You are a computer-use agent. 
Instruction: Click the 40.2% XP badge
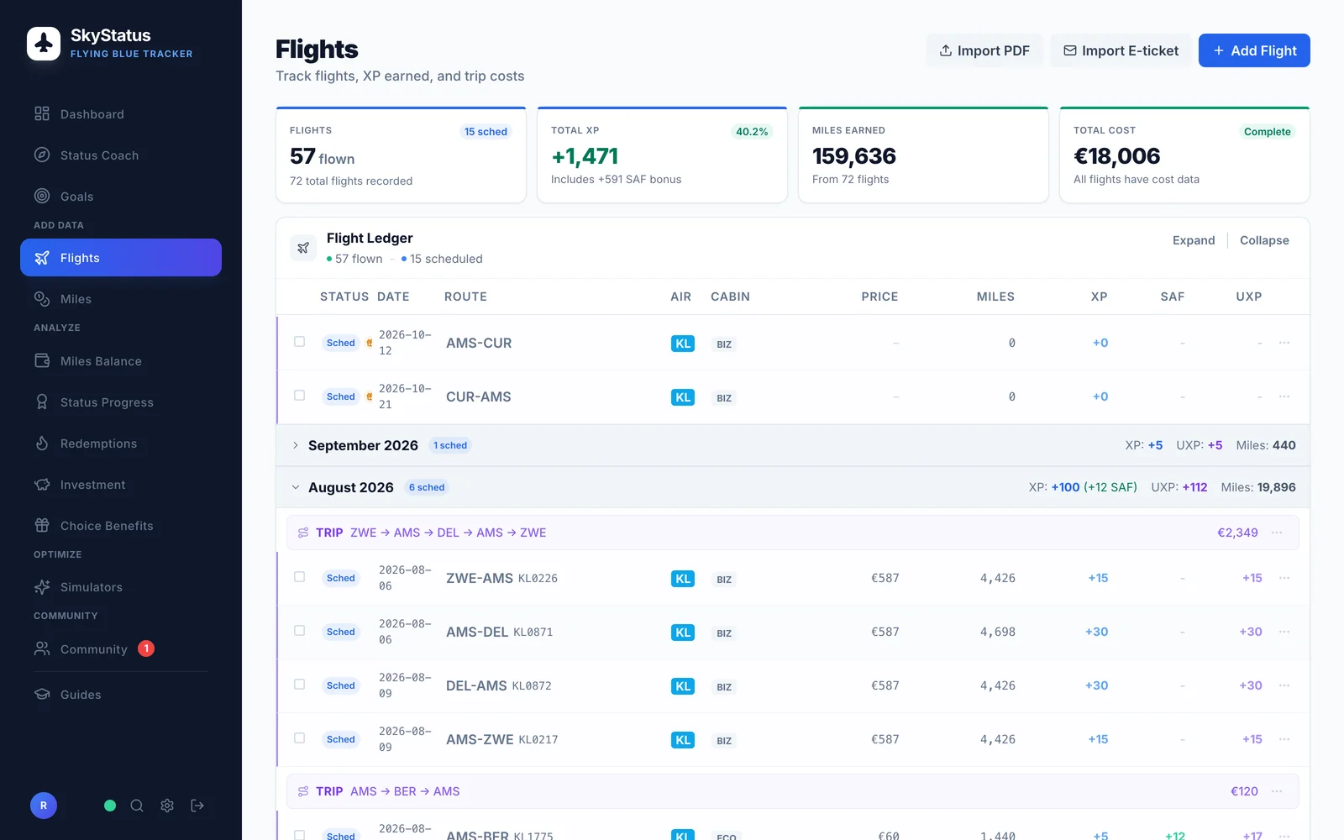[x=752, y=132]
